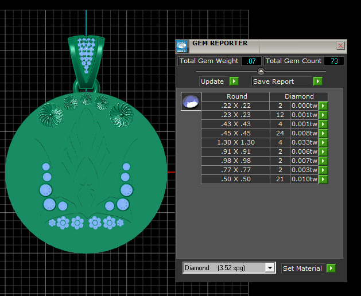The height and width of the screenshot is (296, 361).
Task: Click the Gem Reporter panel icon
Action: 182,46
